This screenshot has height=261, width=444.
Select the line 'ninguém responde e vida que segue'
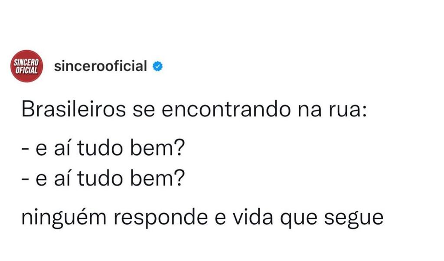[x=202, y=218]
